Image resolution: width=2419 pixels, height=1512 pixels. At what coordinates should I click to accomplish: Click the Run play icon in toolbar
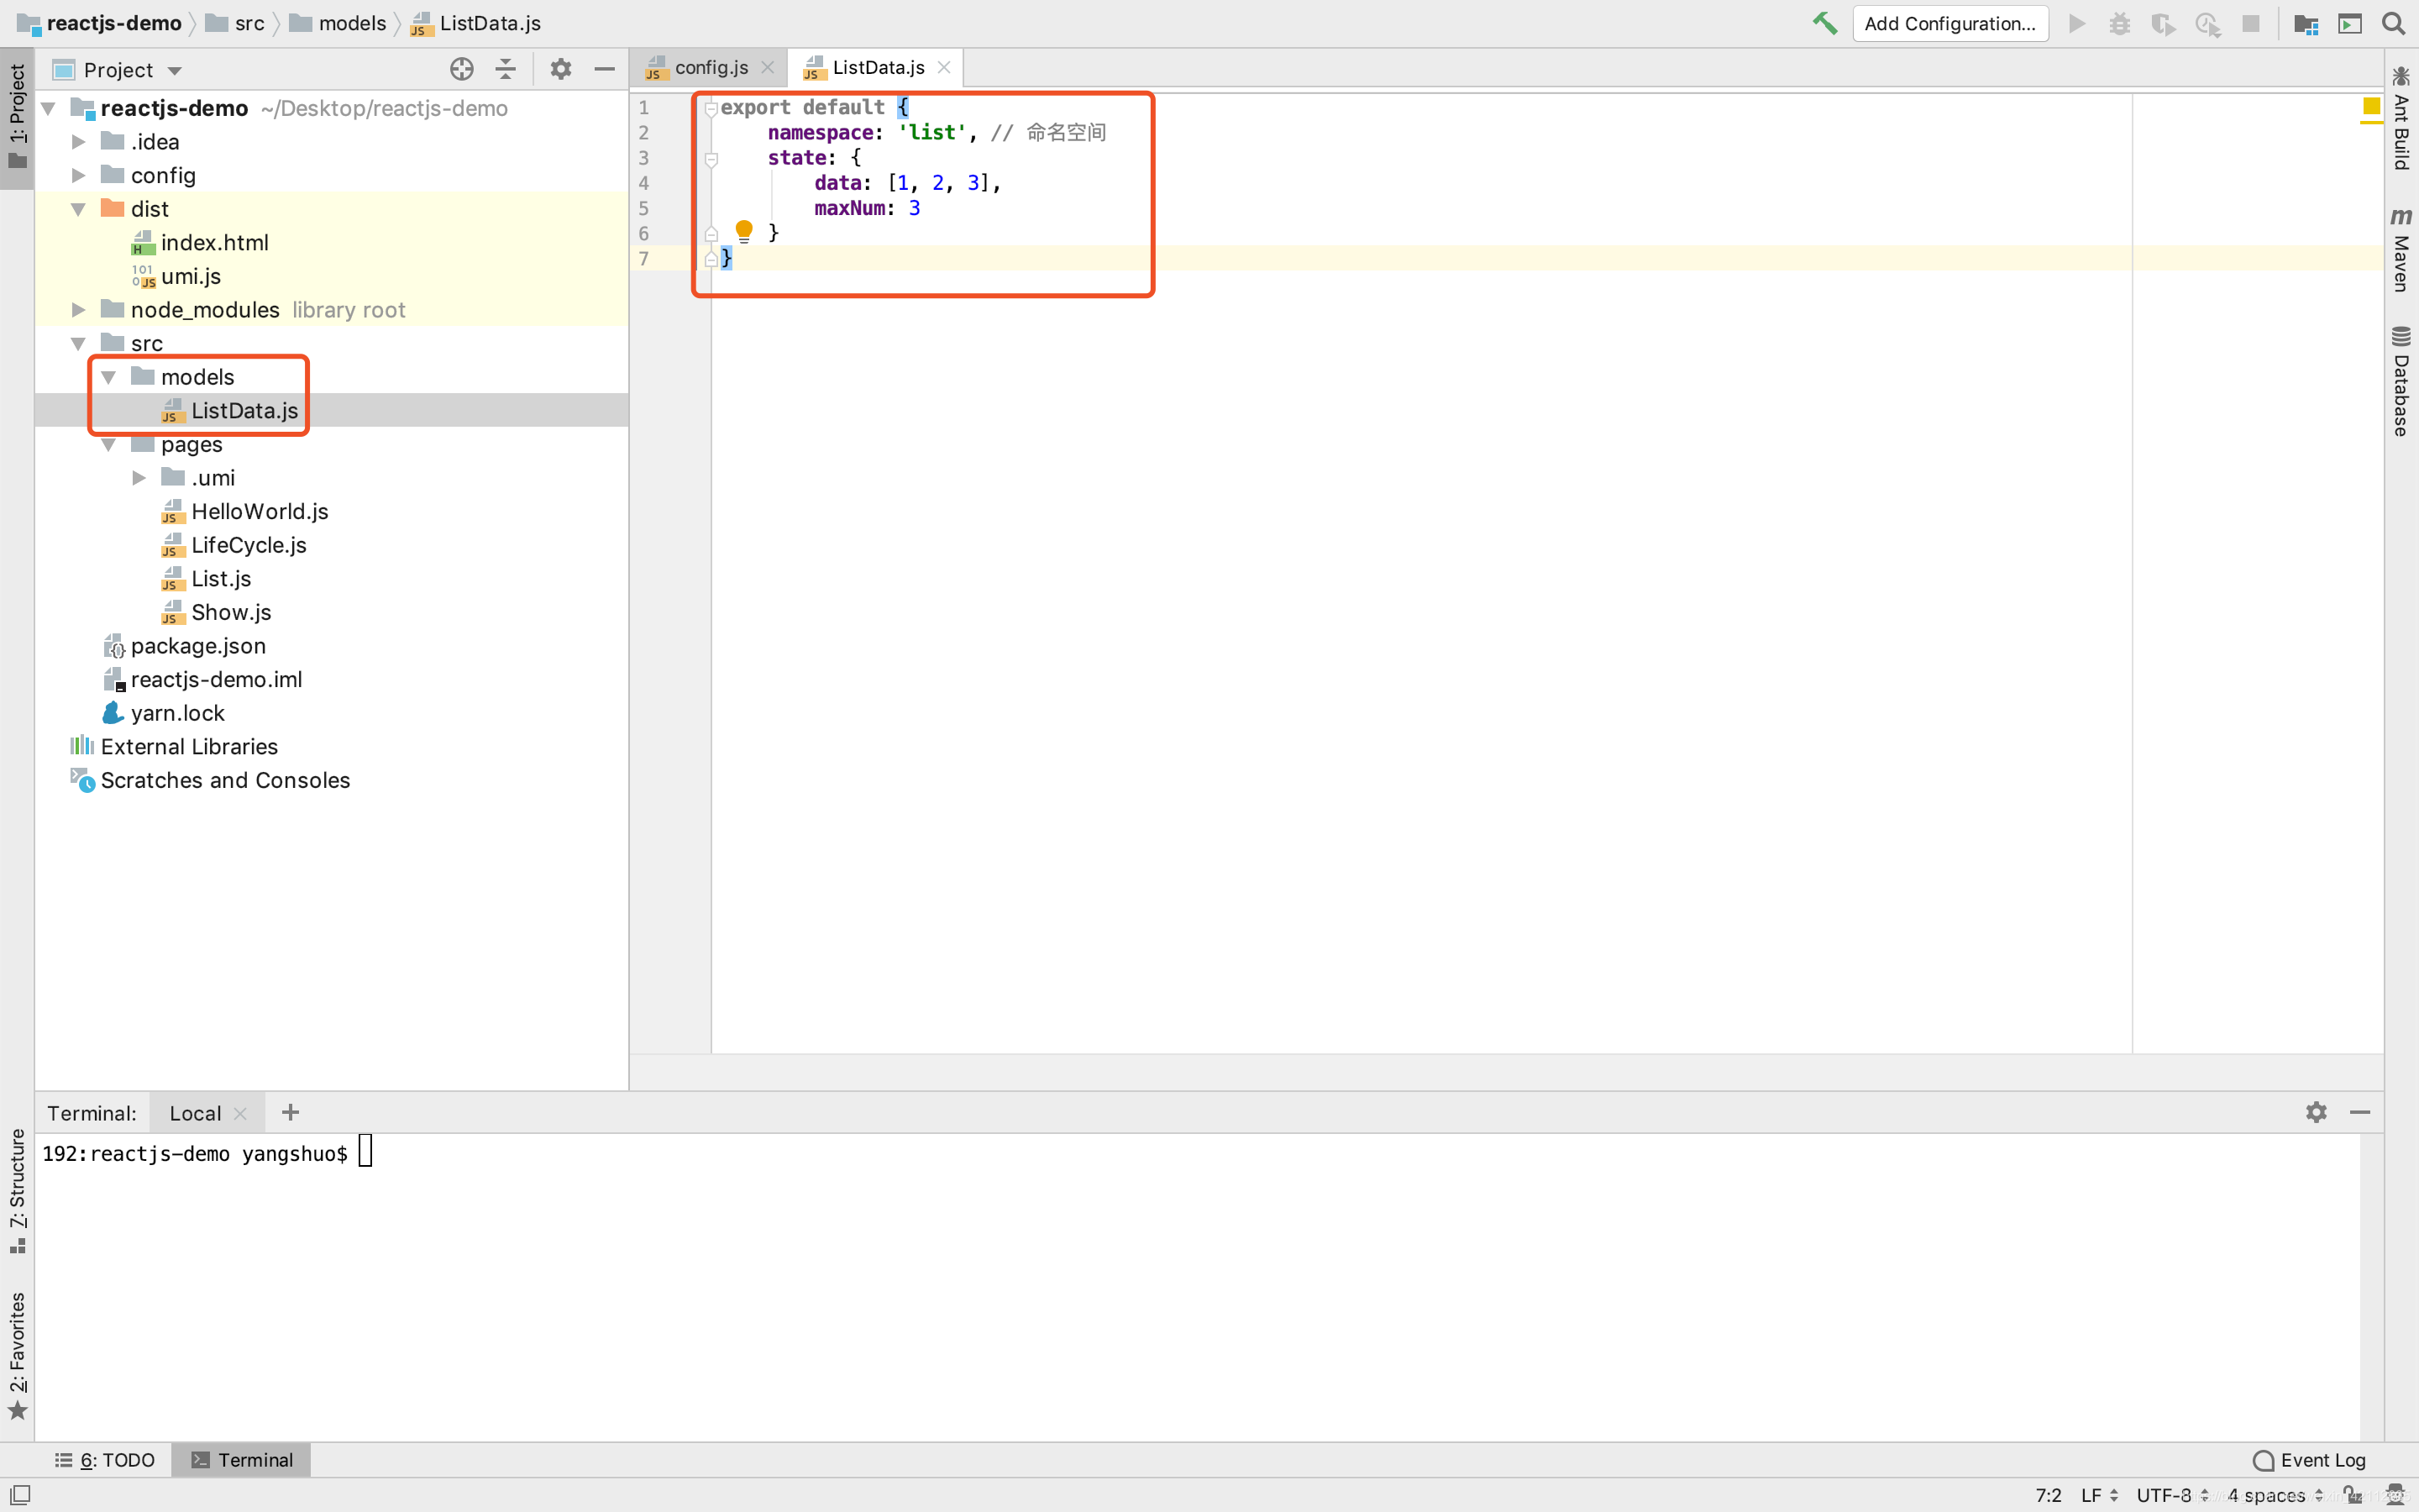pyautogui.click(x=2076, y=23)
